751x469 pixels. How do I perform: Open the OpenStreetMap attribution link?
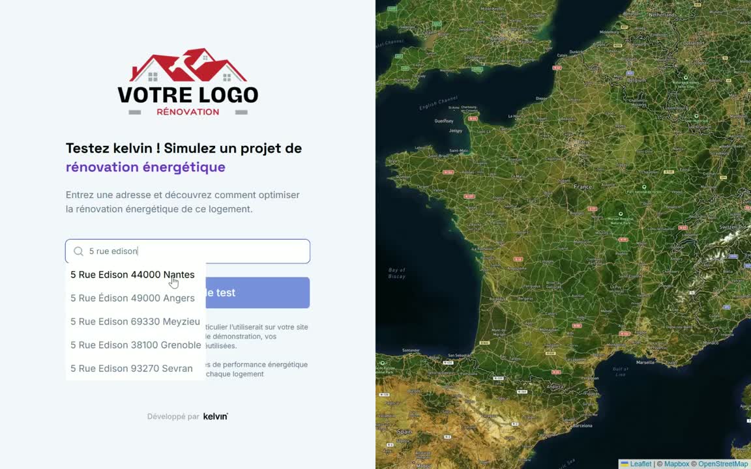pyautogui.click(x=722, y=464)
